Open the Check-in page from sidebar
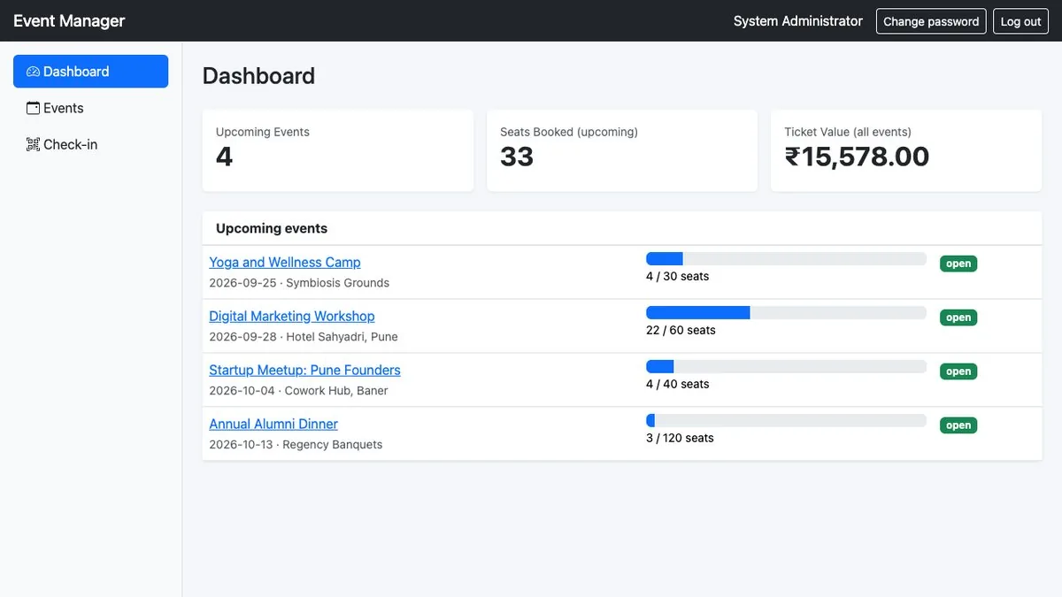 90,144
